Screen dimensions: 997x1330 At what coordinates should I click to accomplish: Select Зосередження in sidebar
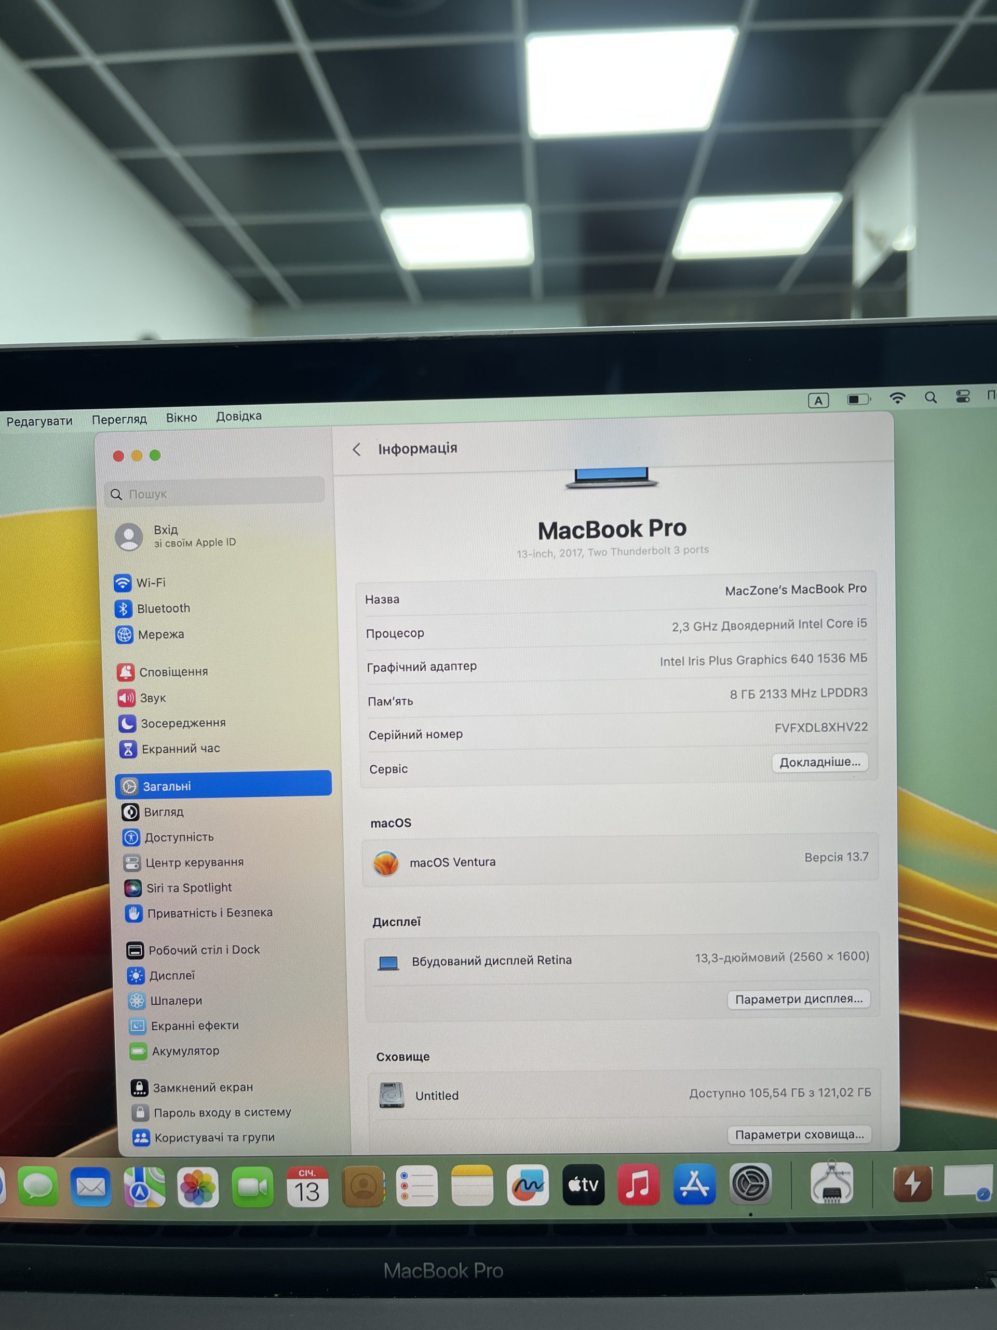[x=172, y=723]
